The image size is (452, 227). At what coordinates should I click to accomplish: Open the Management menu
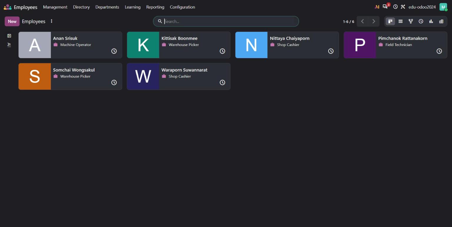tap(55, 7)
